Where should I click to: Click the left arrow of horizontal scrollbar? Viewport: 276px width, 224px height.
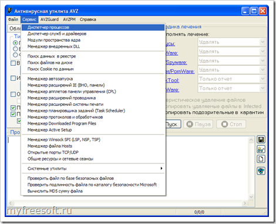click(11, 203)
